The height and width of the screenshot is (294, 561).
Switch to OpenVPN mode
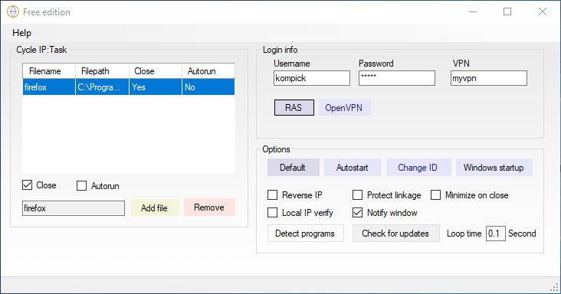pyautogui.click(x=344, y=107)
